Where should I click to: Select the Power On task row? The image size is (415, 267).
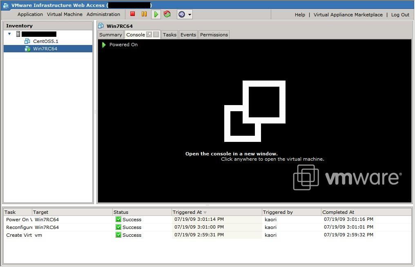coord(207,220)
